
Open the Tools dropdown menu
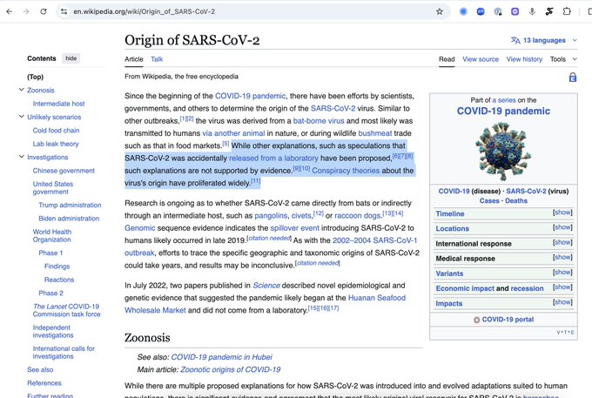563,59
